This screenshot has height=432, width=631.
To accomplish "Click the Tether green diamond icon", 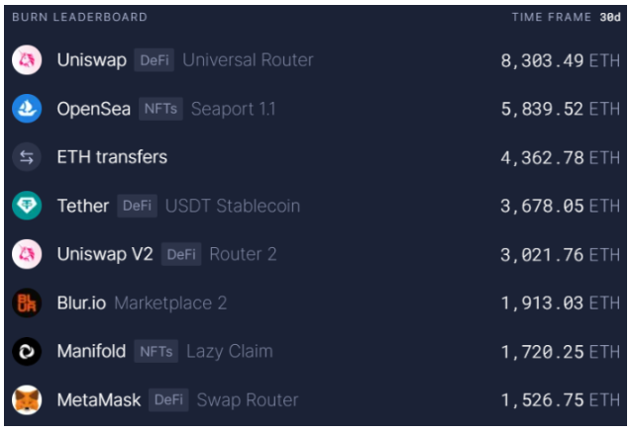I will (x=27, y=206).
